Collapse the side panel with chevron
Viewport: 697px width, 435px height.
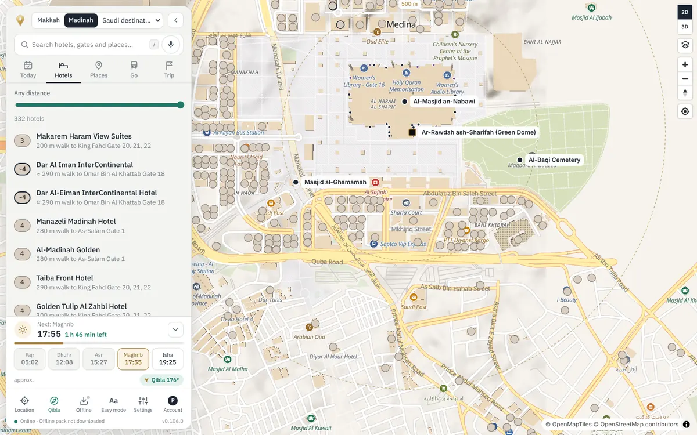176,20
